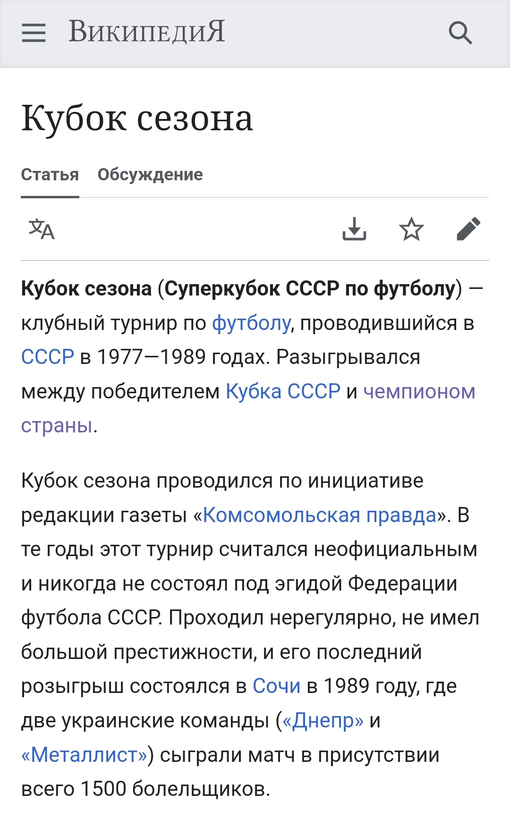
Task: Click the bold Суперкубок СССР по футболу text
Action: point(310,289)
